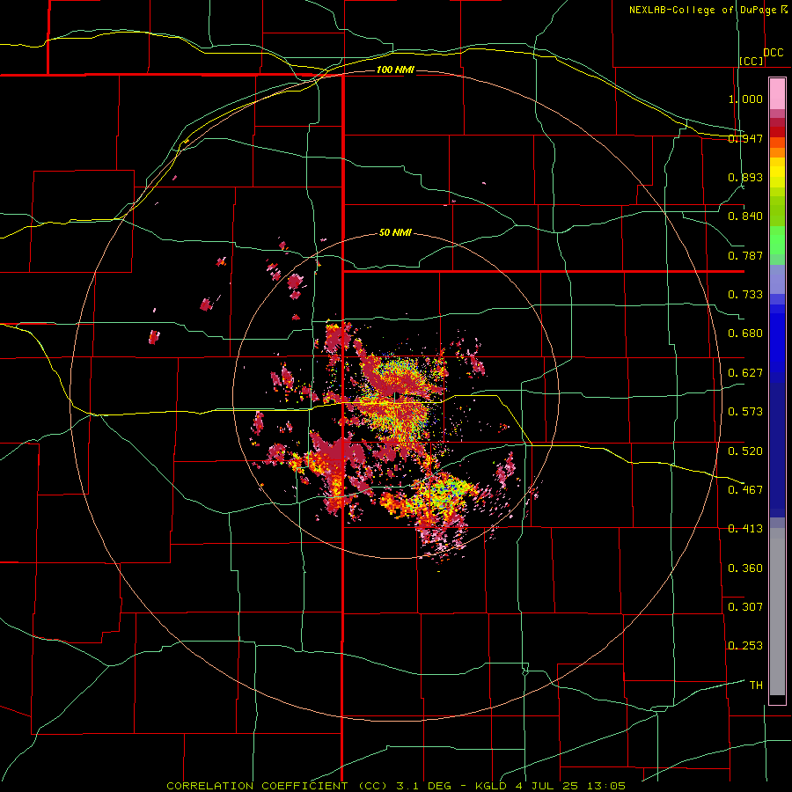Select the 0.840 color scale value
This screenshot has width=792, height=792.
[x=745, y=216]
